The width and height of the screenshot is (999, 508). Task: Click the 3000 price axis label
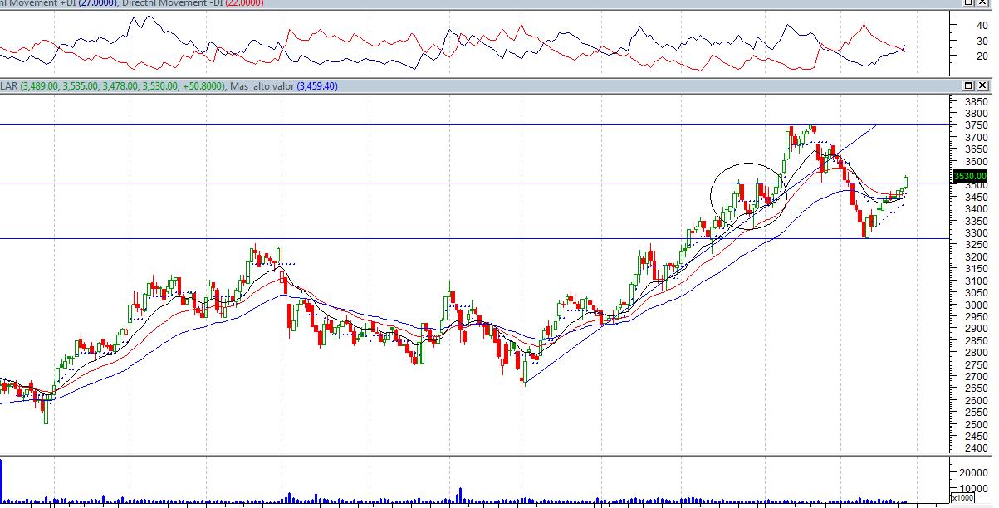[977, 305]
